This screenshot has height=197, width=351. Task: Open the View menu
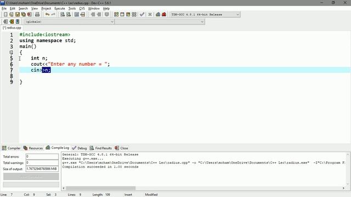tap(35, 9)
